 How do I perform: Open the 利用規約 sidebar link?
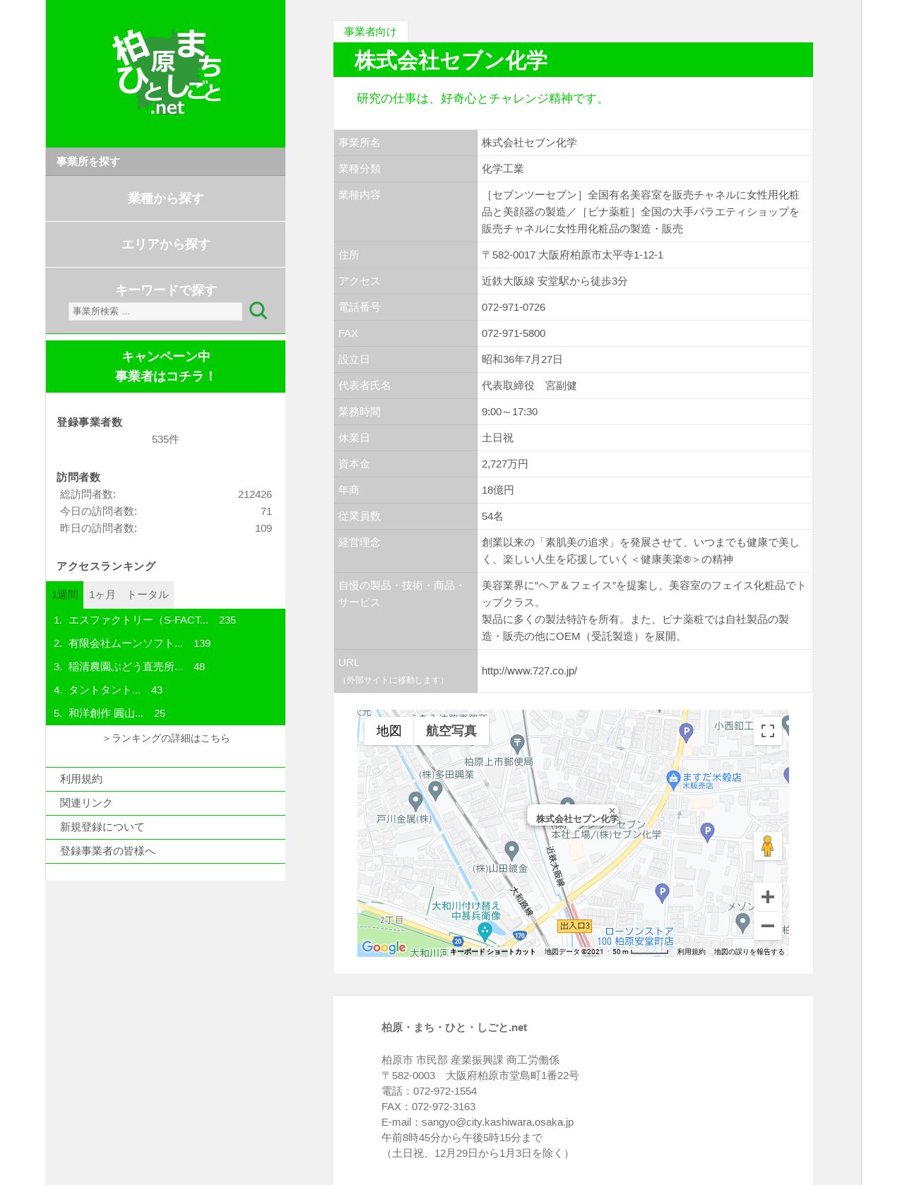click(x=165, y=779)
